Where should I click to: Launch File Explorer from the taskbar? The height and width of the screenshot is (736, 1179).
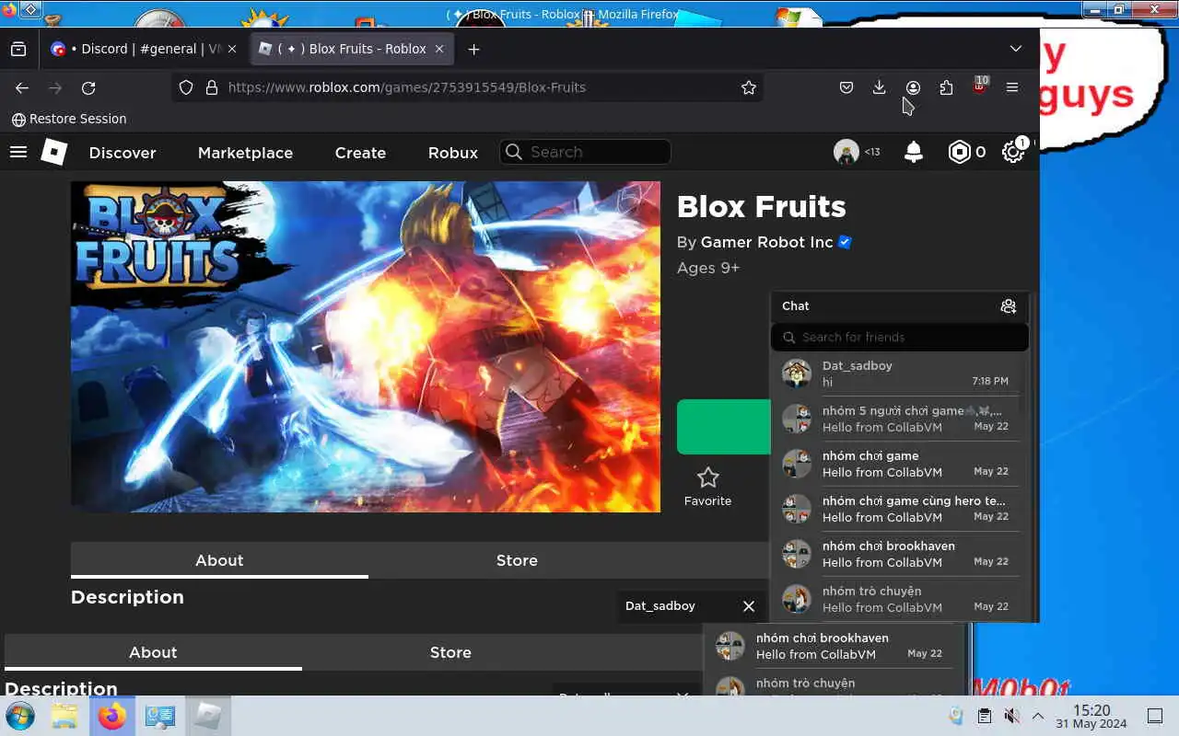[64, 717]
